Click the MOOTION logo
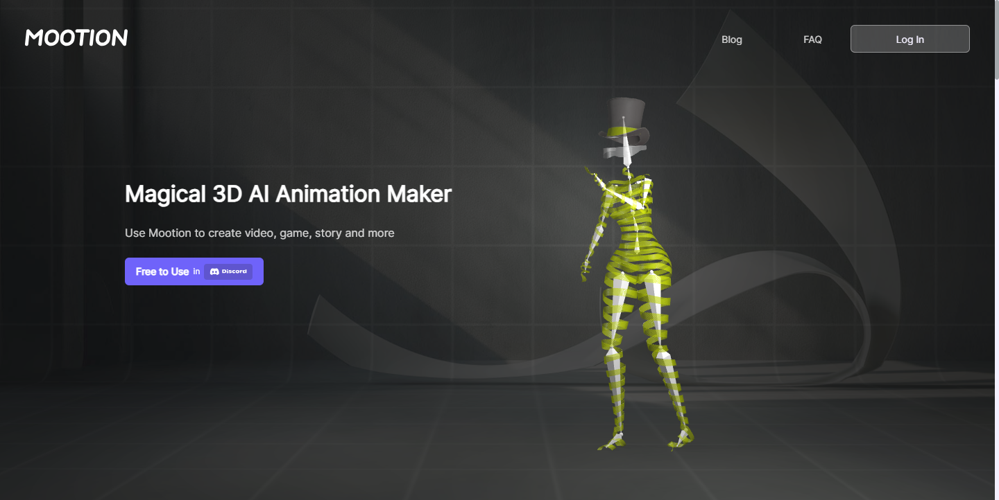The height and width of the screenshot is (500, 999). pos(76,38)
